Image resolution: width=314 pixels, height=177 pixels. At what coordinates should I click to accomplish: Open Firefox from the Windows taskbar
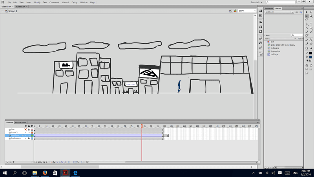click(45, 173)
